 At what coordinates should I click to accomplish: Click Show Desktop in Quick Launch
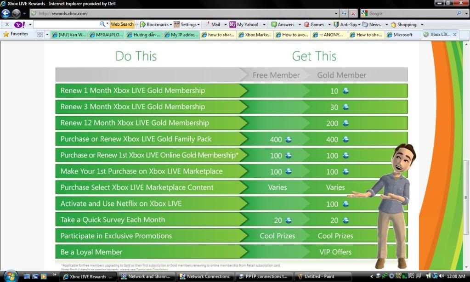(x=27, y=276)
